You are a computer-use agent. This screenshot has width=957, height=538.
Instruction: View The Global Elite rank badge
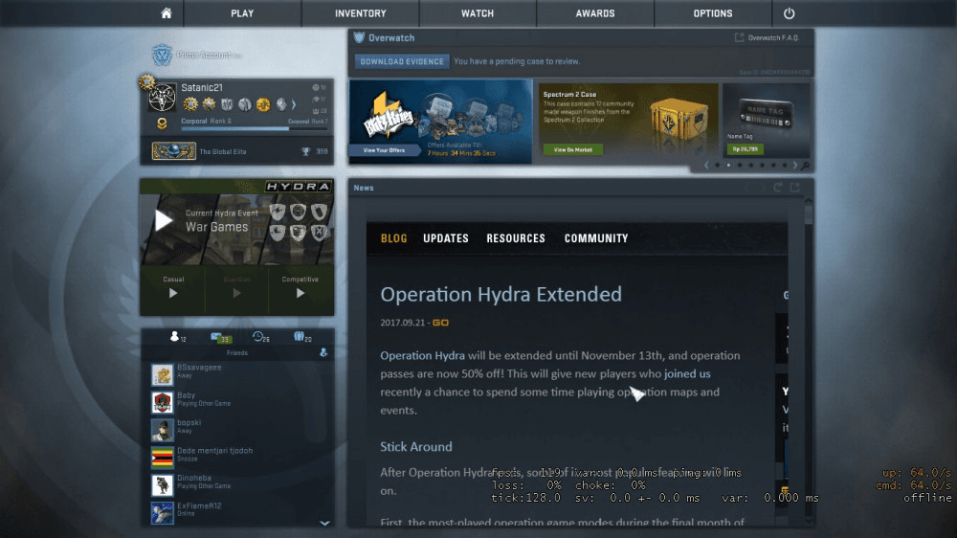click(174, 151)
